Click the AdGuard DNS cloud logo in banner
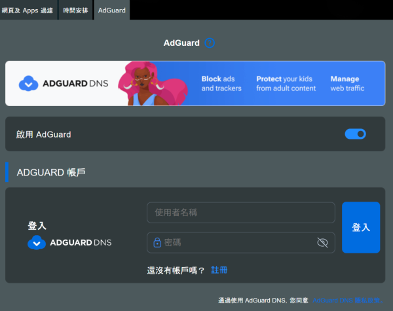Screen dimensions: 393x311 [x=29, y=83]
